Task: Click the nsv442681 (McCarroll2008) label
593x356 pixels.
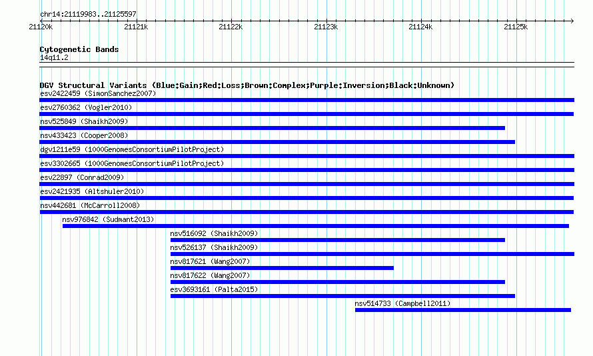Action: (90, 205)
